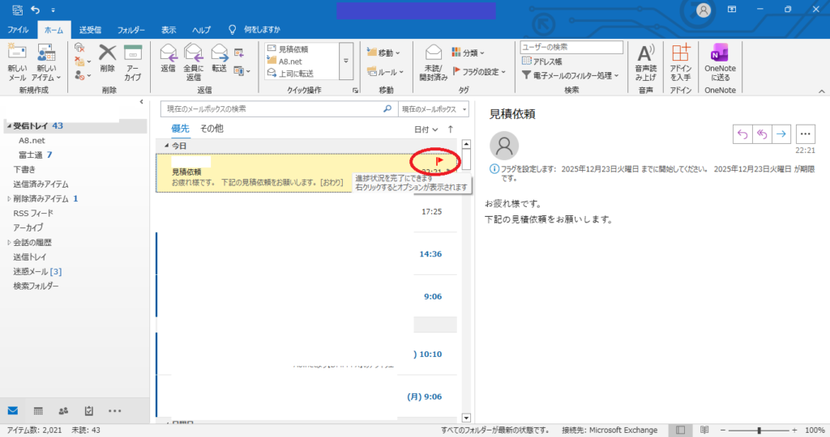Click the 全員に返信 (Reply All) ribbon icon
Screen dimensions: 830x437
194,61
